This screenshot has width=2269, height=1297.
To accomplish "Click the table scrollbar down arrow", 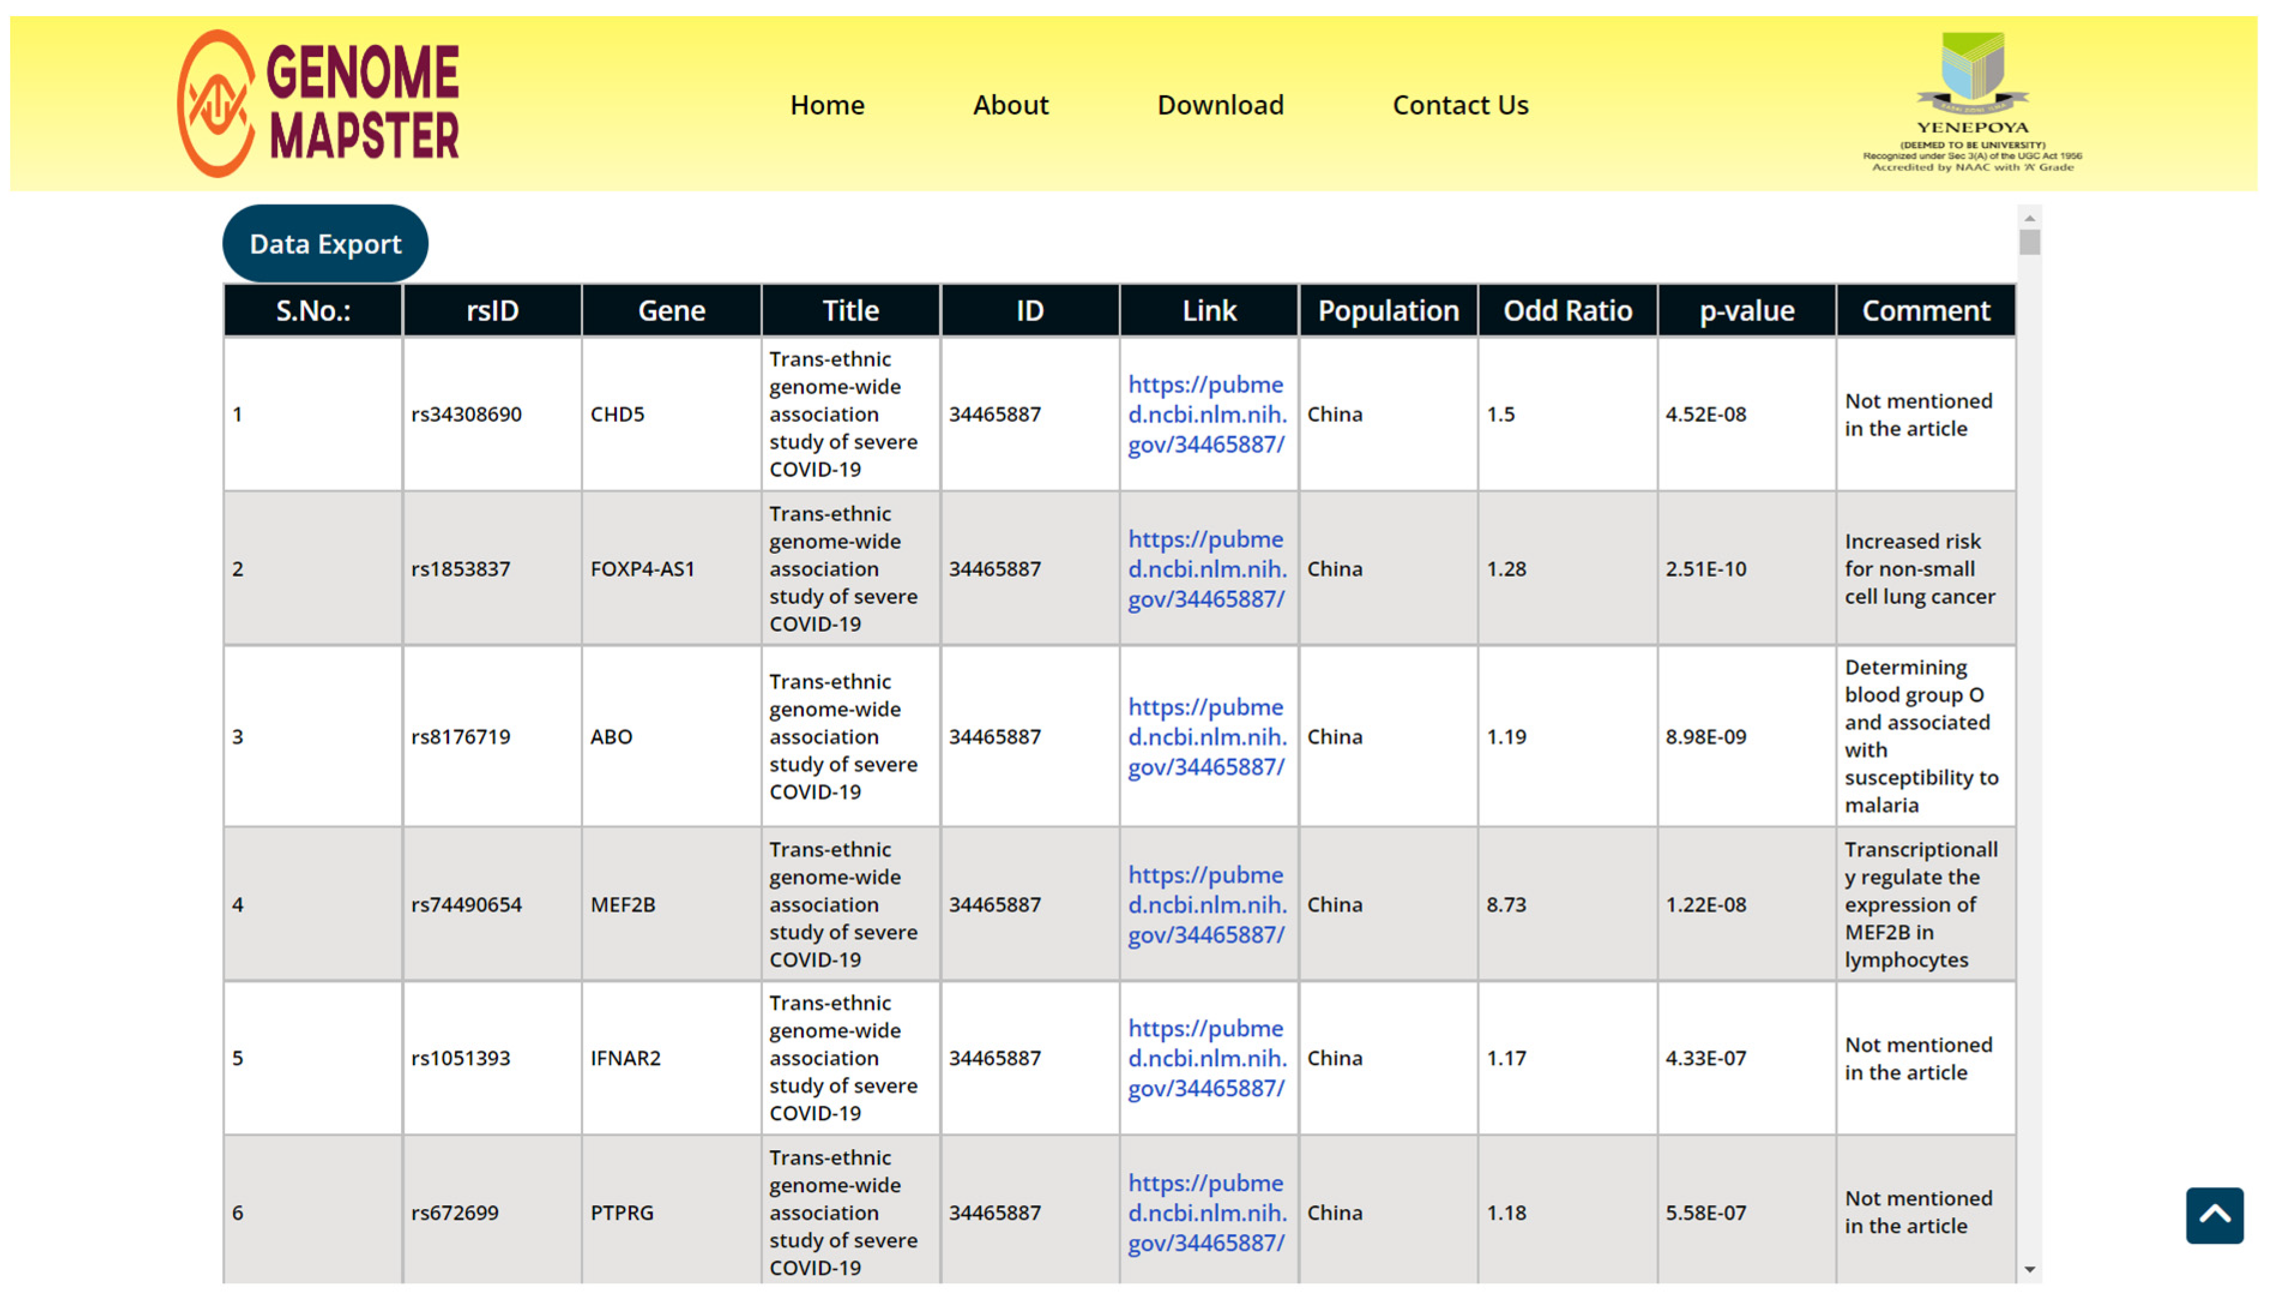I will pyautogui.click(x=2029, y=1269).
